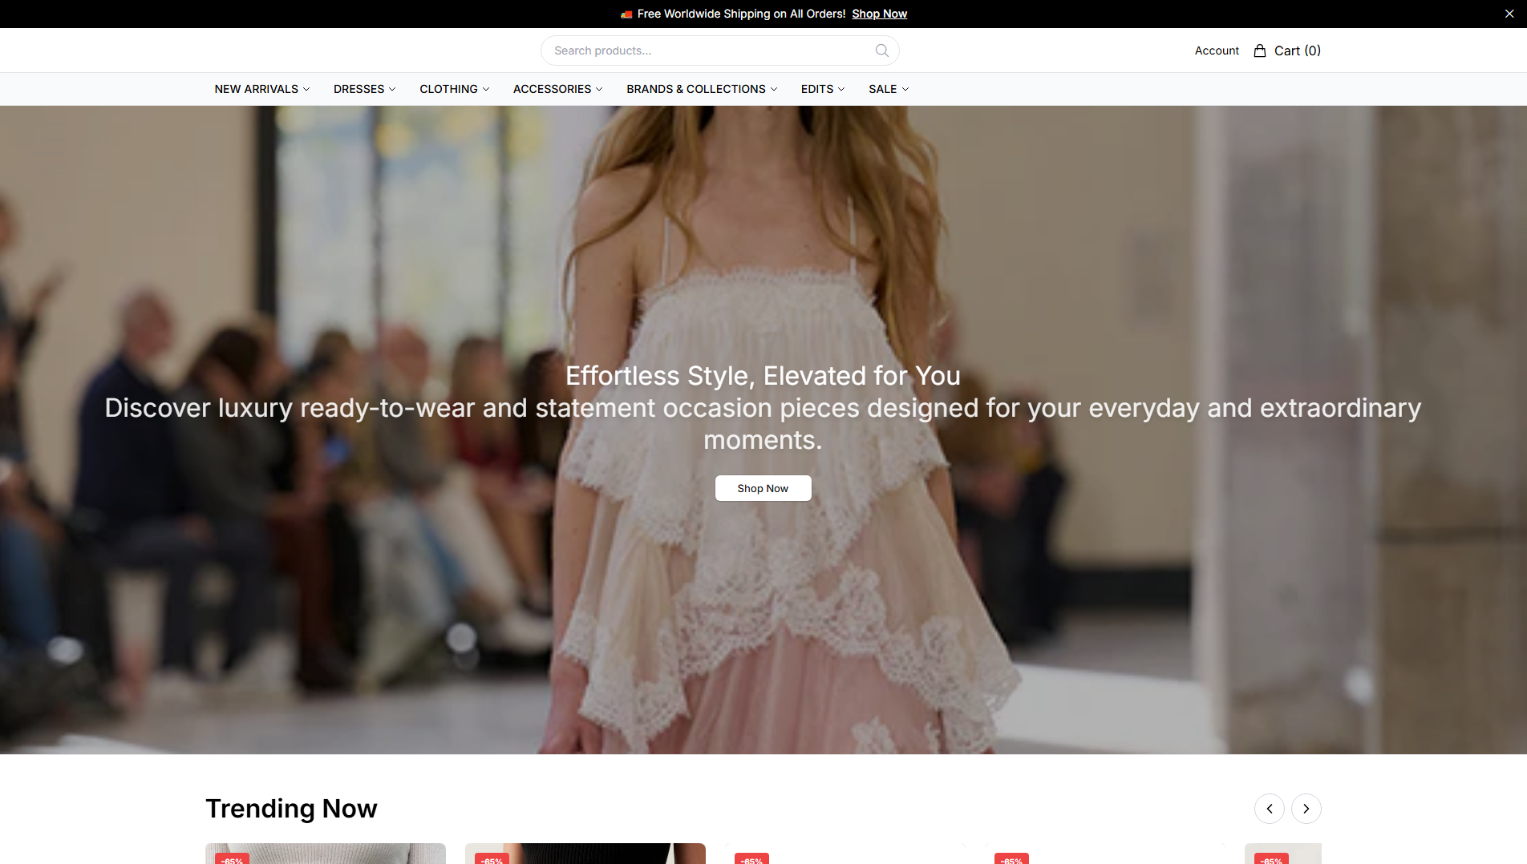Follow the Shop Now link in banner

pos(879,14)
